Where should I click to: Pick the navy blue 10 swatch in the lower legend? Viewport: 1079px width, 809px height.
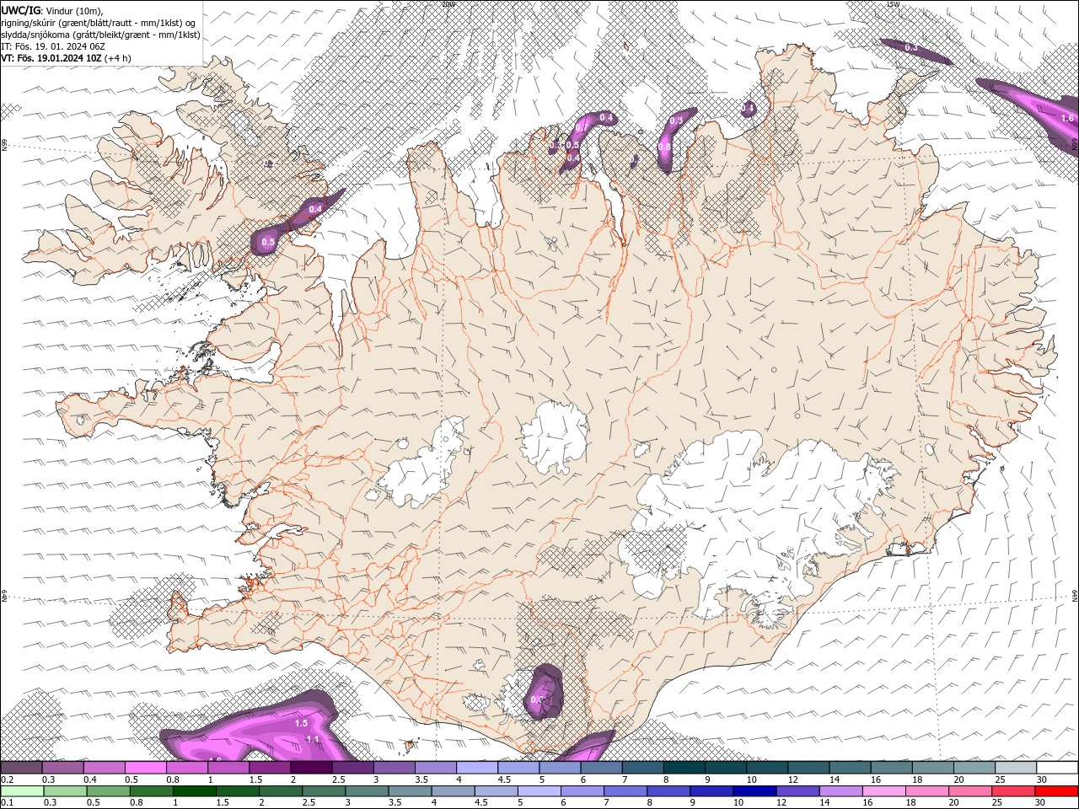coord(754,791)
